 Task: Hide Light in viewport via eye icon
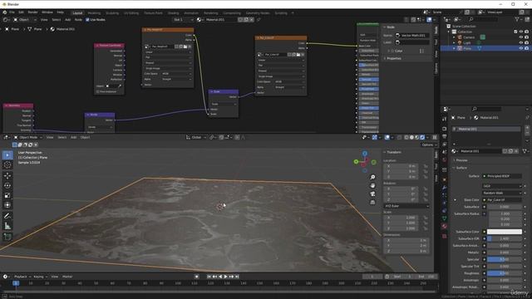[521, 42]
